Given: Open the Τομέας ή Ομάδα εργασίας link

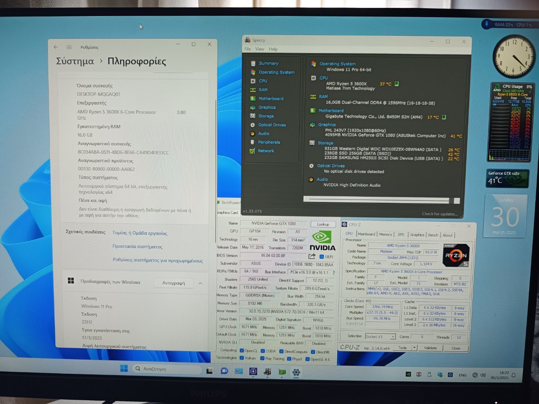Looking at the screenshot, I should (x=140, y=233).
